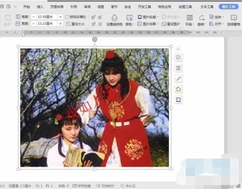This screenshot has height=189, width=242.
Task: Click the text wrap icon
Action: pyautogui.click(x=189, y=18)
